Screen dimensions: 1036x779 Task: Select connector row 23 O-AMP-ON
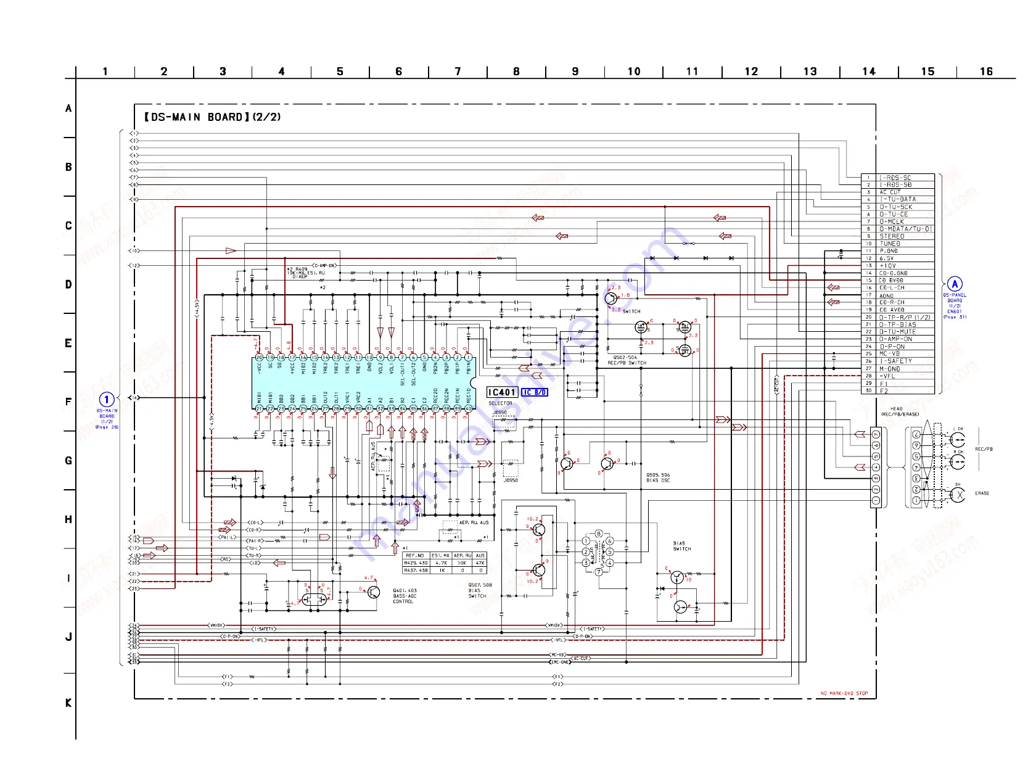point(898,339)
